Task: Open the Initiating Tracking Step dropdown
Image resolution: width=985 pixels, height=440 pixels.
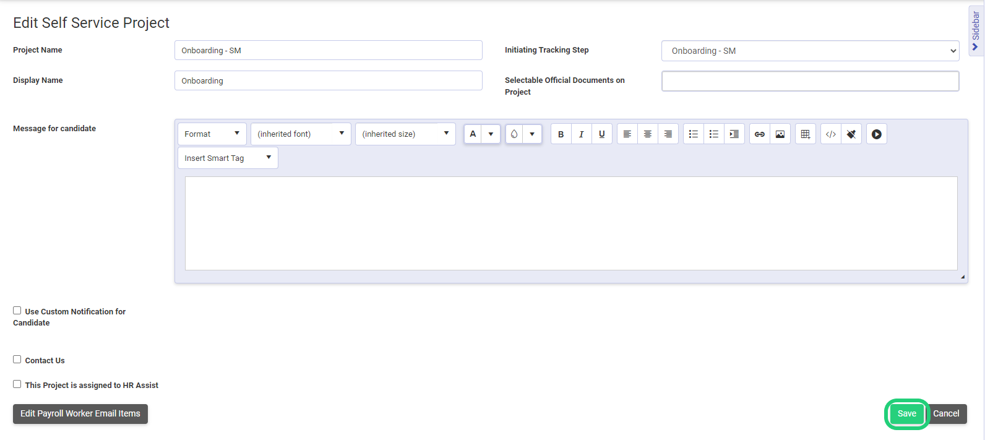Action: coord(810,51)
